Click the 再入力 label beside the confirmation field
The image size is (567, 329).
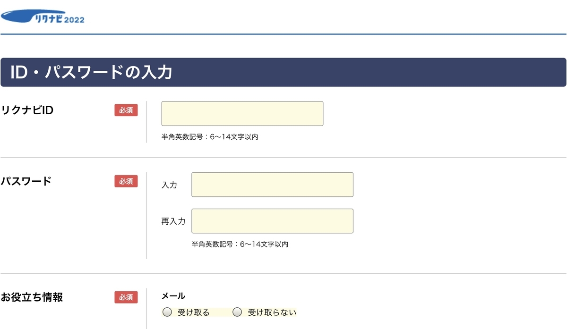[174, 221]
